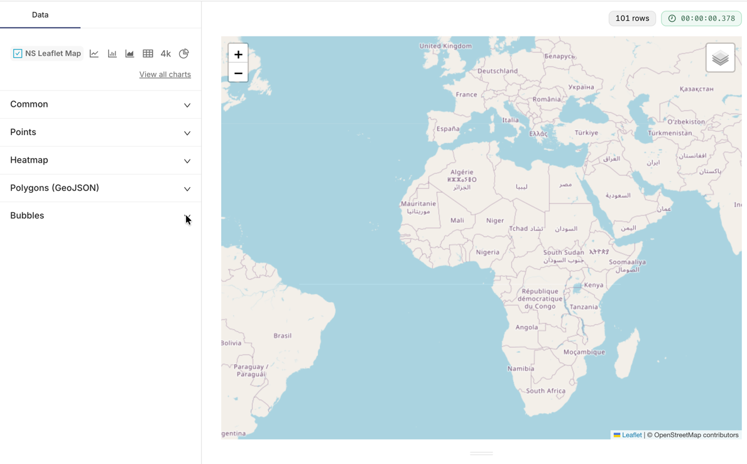Click the Moçambique map label
The height and width of the screenshot is (464, 747).
point(584,352)
